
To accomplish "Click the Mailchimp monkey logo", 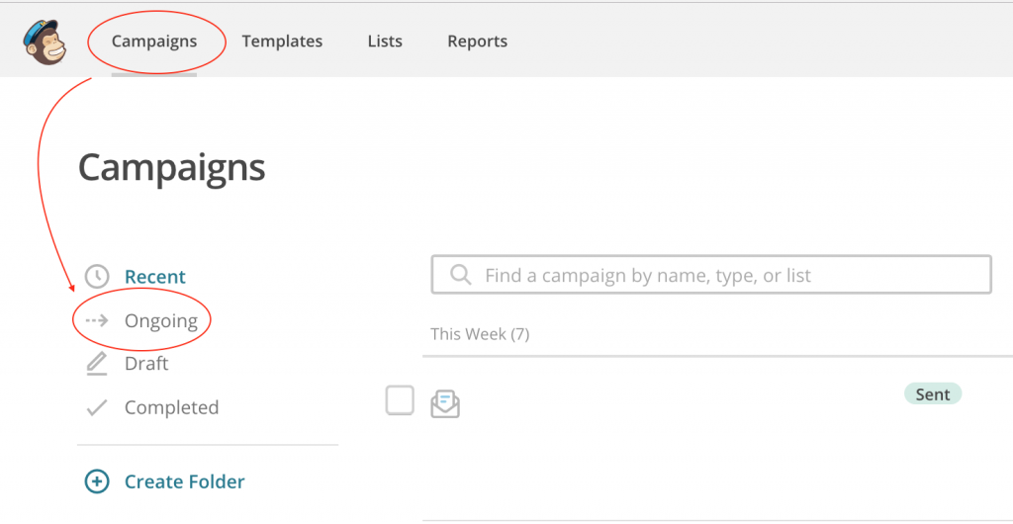I will [x=45, y=42].
